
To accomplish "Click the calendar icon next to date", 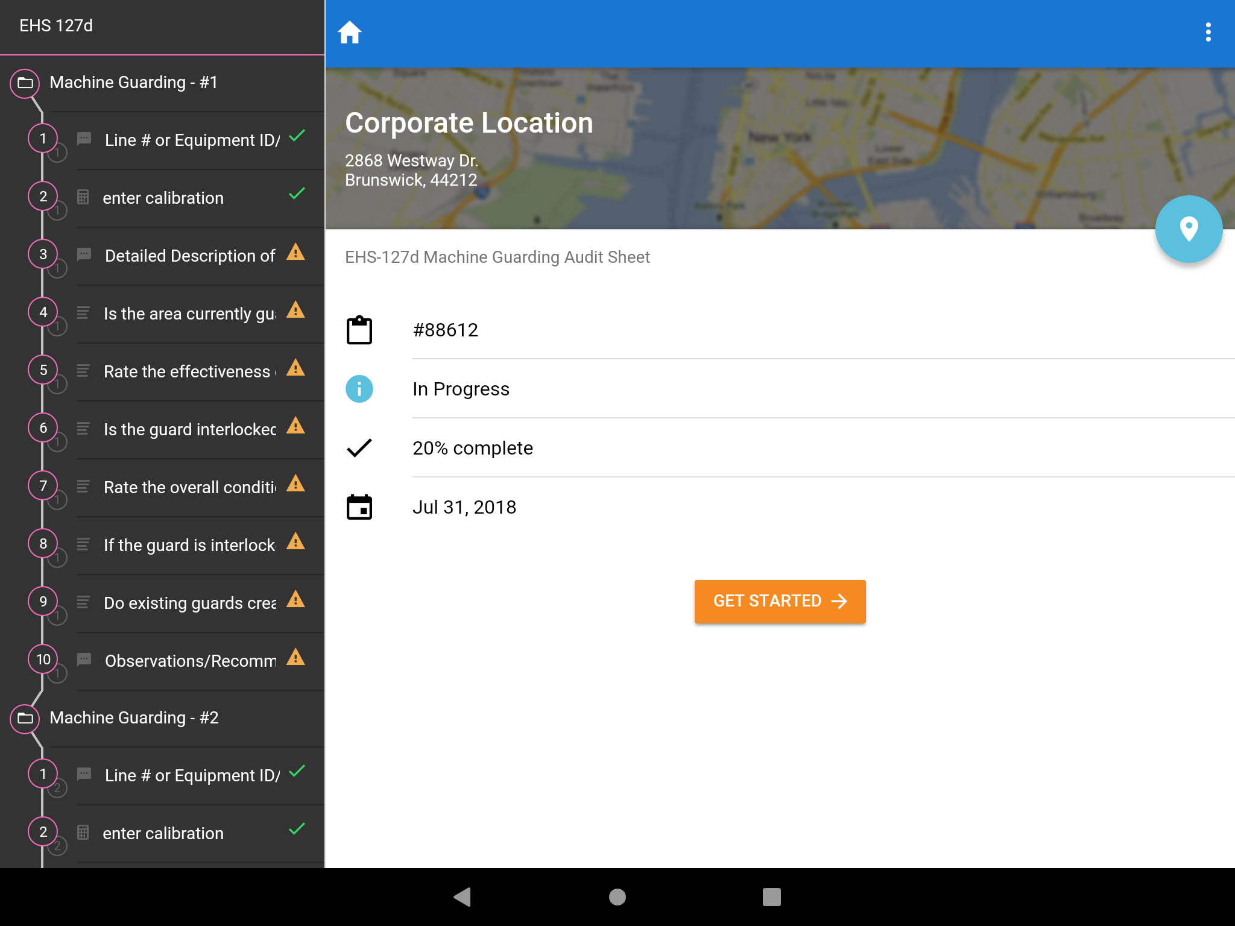I will (359, 507).
